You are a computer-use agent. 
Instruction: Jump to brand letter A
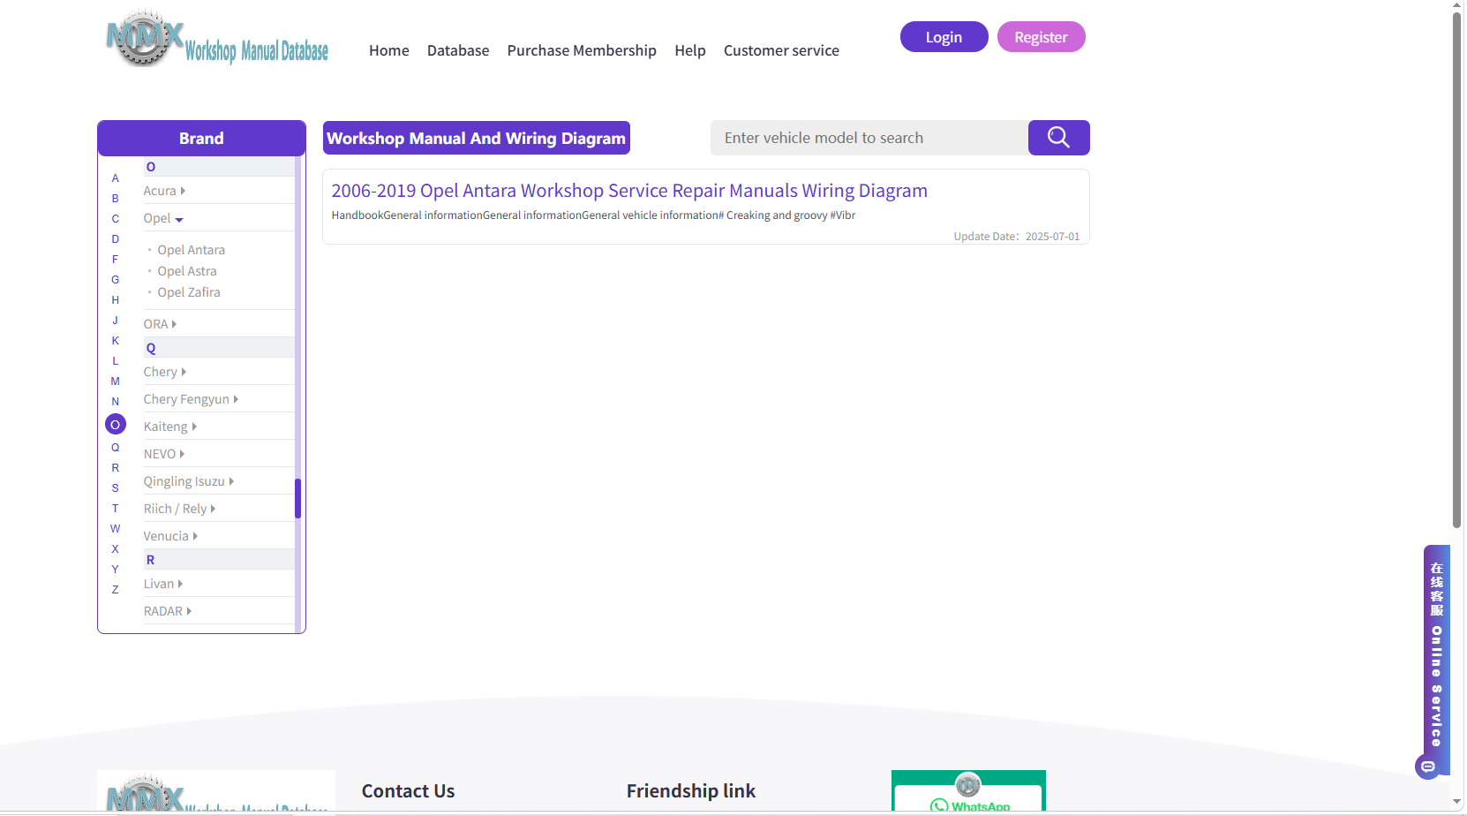tap(115, 178)
